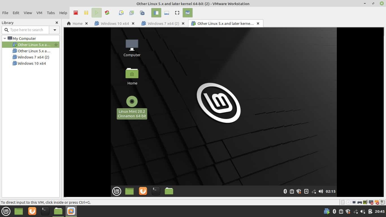Enter full screen mode from the toolbar
This screenshot has height=217, width=386.
177,13
